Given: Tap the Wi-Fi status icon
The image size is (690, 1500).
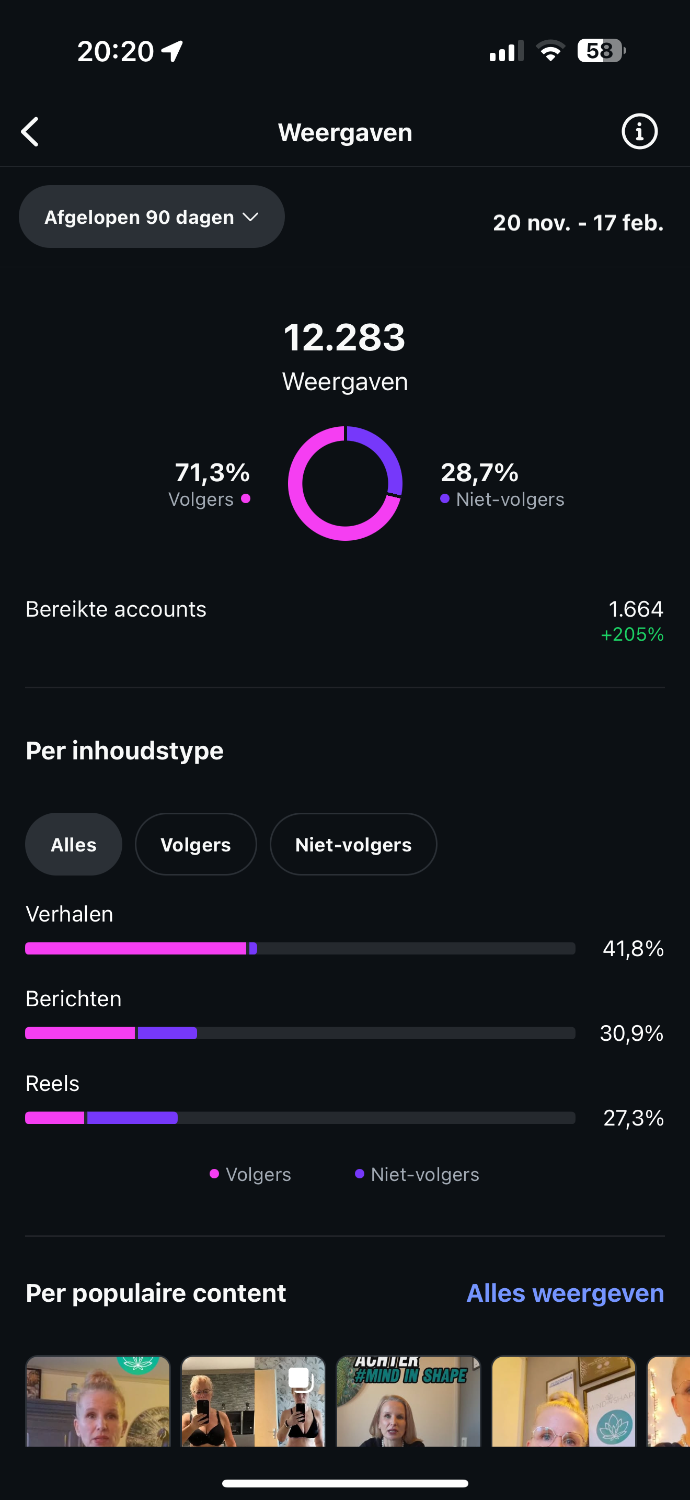Looking at the screenshot, I should (x=550, y=51).
